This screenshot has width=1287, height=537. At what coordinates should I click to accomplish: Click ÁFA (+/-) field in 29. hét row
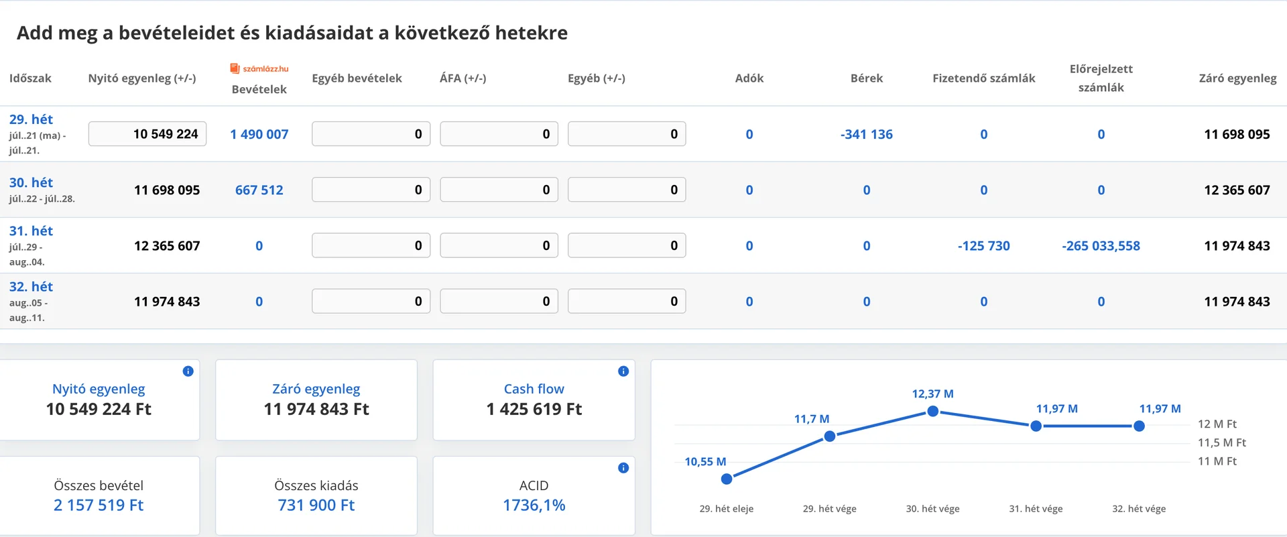click(x=499, y=133)
